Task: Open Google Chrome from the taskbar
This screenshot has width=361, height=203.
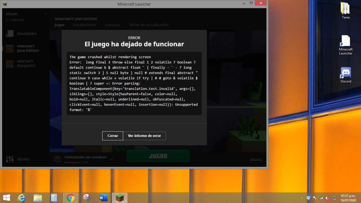Action: 70,198
